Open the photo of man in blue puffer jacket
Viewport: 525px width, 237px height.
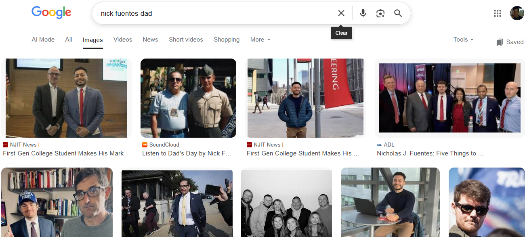(305, 98)
